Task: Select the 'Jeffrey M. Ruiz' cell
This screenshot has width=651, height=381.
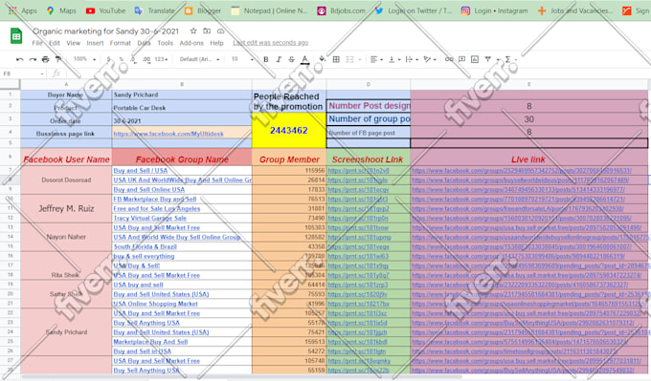Action: 66,208
